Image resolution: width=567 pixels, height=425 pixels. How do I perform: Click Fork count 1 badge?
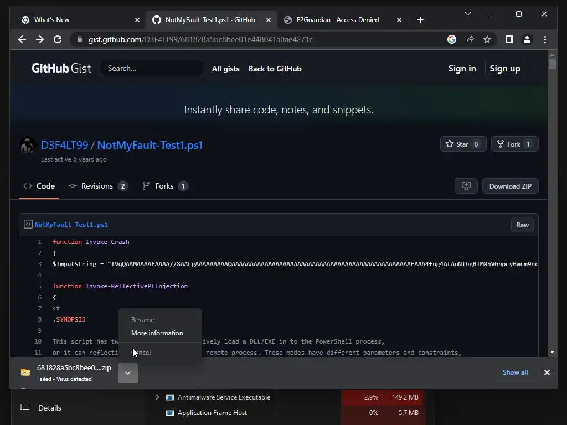click(x=528, y=144)
